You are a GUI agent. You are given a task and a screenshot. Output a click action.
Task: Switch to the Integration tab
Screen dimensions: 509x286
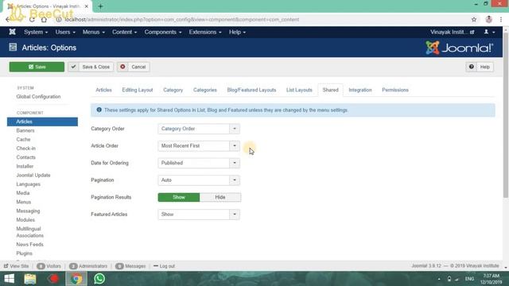(360, 90)
